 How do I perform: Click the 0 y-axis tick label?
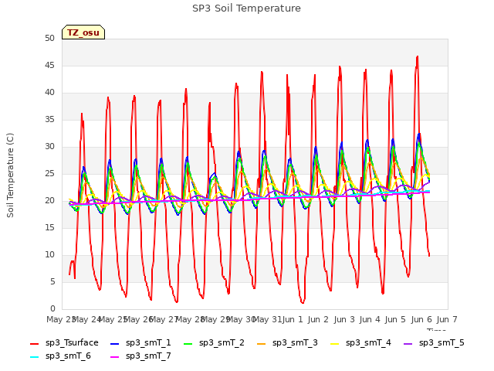(x=52, y=308)
